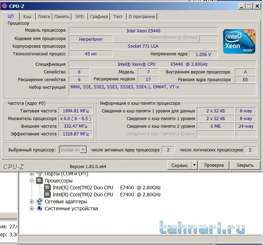Click the 24-way cache associativity value

(246, 126)
